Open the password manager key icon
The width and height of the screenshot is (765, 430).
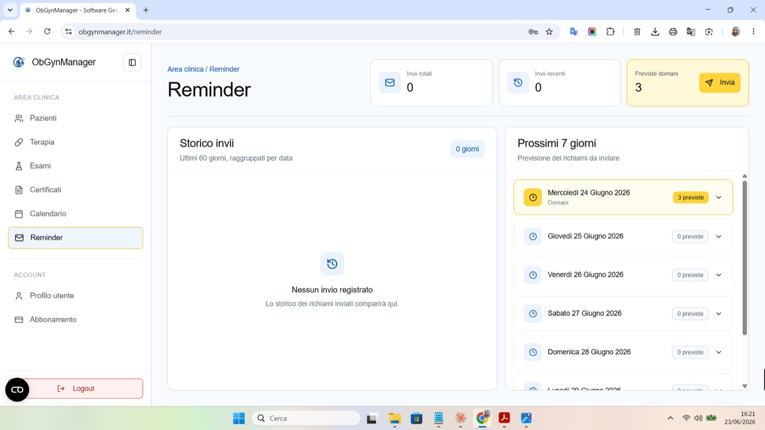pos(533,32)
